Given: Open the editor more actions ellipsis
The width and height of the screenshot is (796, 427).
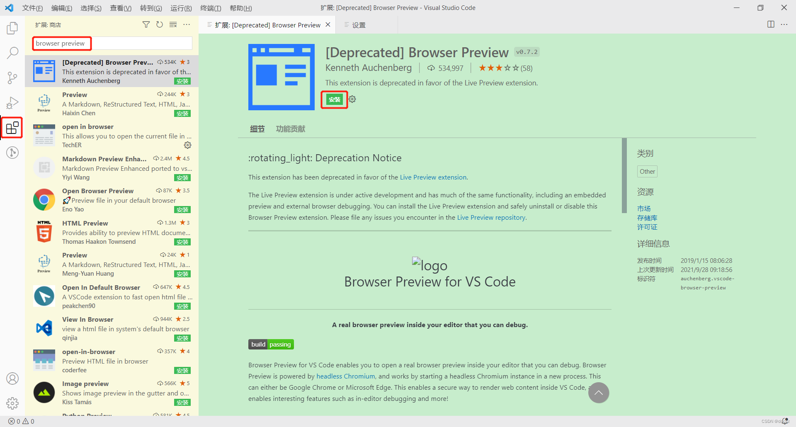Looking at the screenshot, I should (x=784, y=24).
